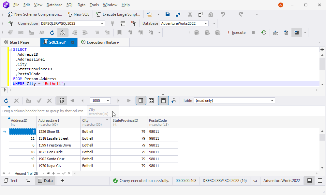Save the current document with floppy icon
This screenshot has height=195, width=326.
pos(167,14)
